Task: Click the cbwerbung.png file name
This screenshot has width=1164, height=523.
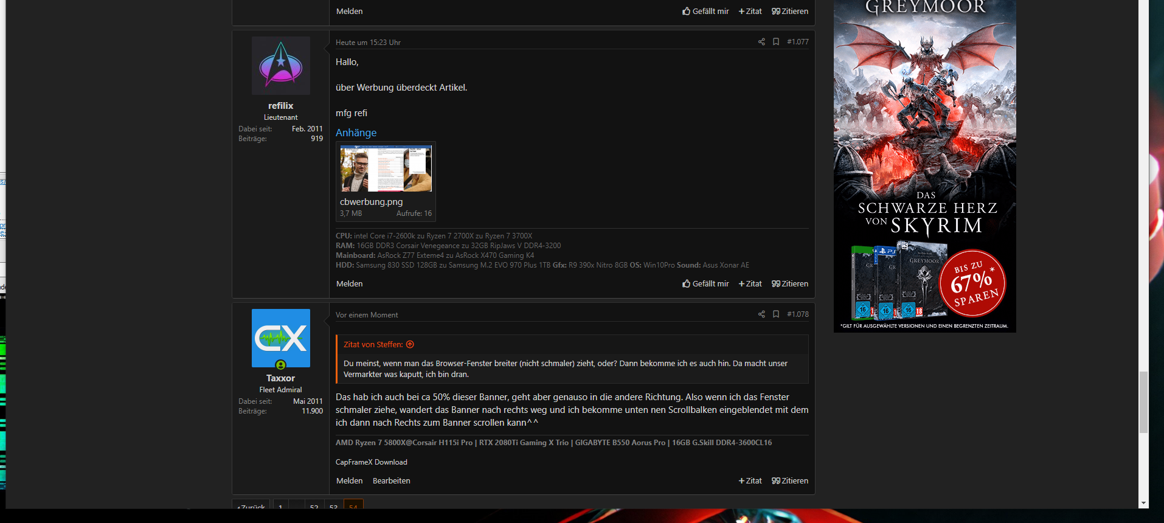Action: pos(371,202)
